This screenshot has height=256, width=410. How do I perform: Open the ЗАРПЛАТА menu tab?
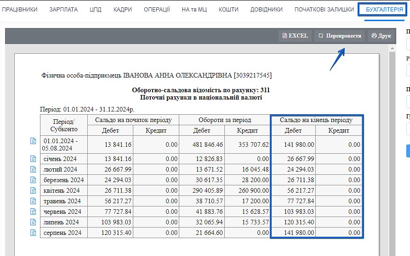[63, 9]
